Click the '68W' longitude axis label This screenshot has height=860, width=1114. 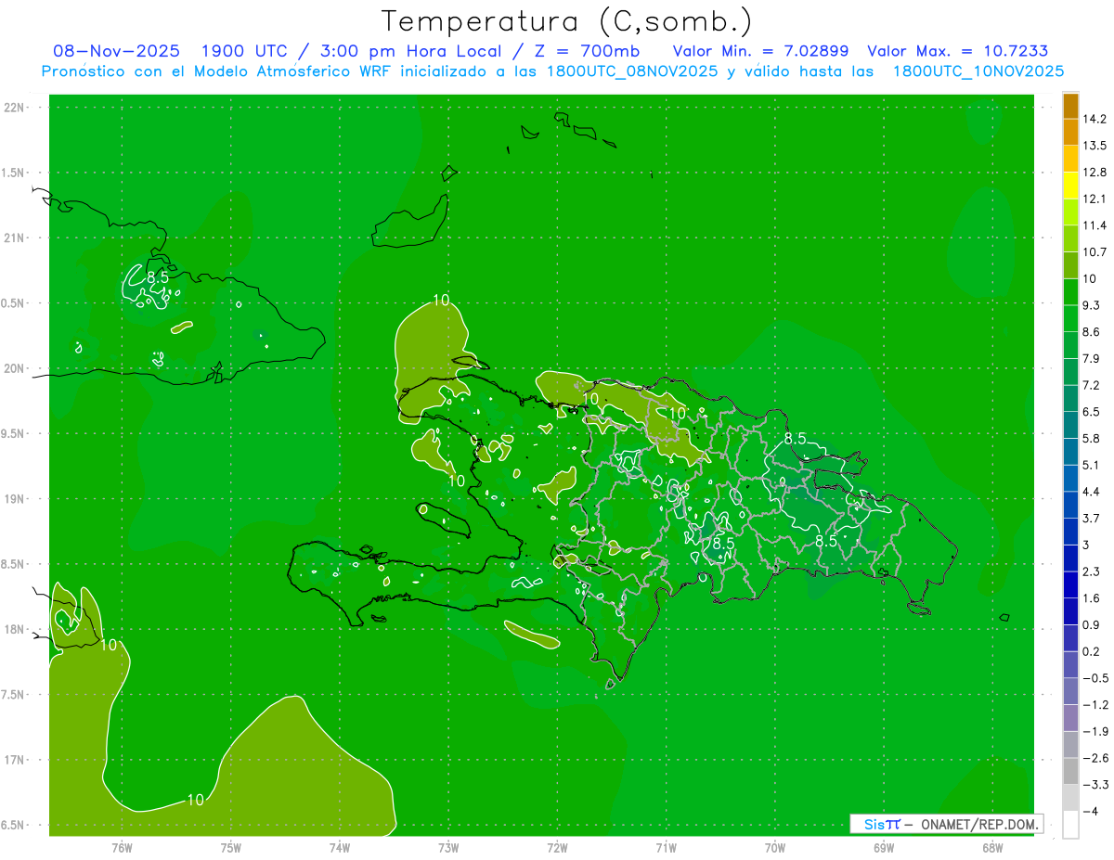point(991,848)
